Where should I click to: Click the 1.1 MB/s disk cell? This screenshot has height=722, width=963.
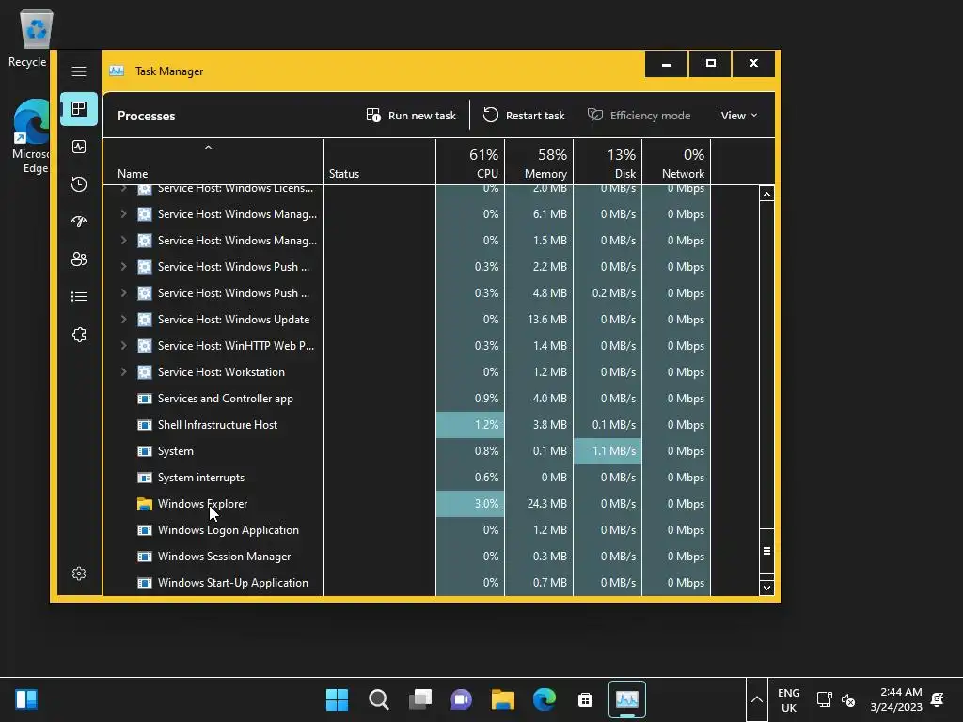608,451
